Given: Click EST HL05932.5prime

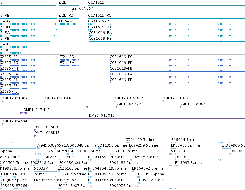Looking at the screenshot, I should click(152, 180).
